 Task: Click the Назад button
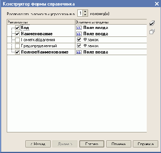pyautogui.click(x=38, y=144)
